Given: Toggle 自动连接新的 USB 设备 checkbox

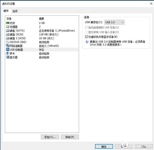Looking at the screenshot, I should coord(86,27).
